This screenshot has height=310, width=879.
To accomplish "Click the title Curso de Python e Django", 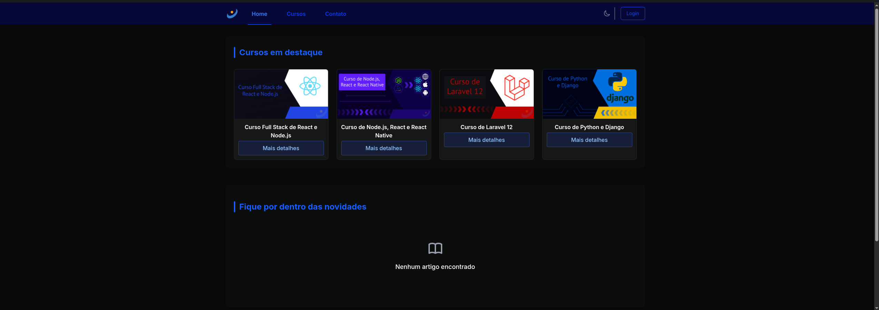I will [x=589, y=127].
